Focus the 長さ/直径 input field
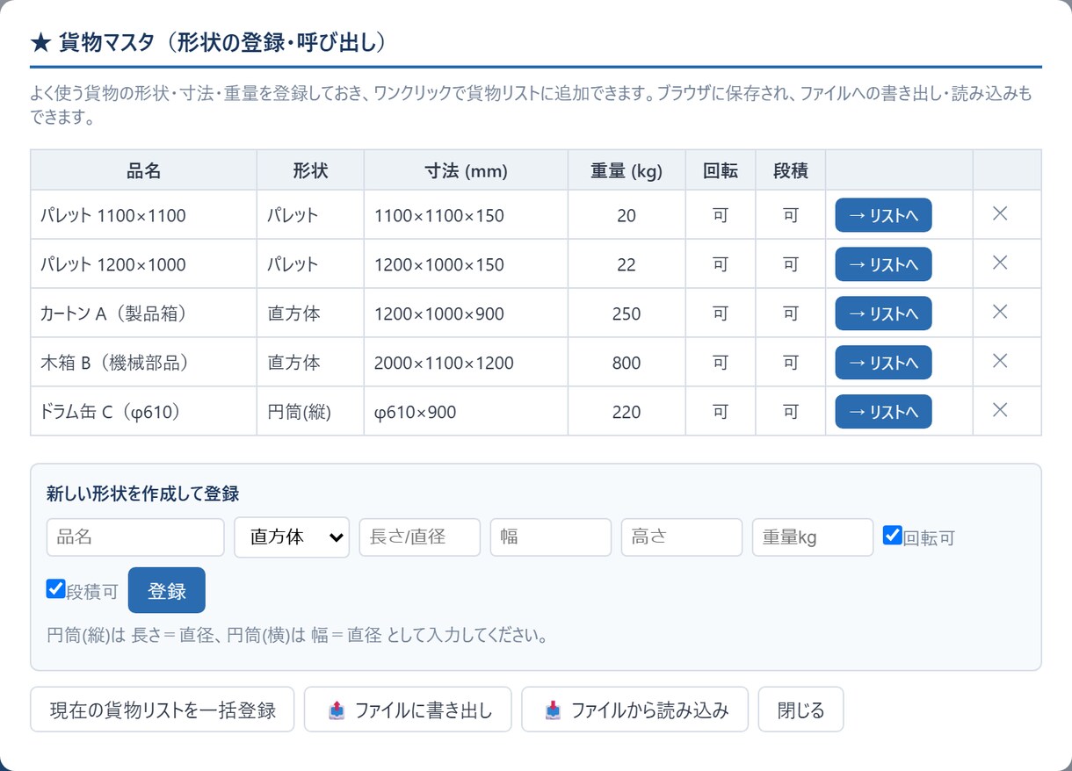Image resolution: width=1072 pixels, height=771 pixels. coord(420,537)
